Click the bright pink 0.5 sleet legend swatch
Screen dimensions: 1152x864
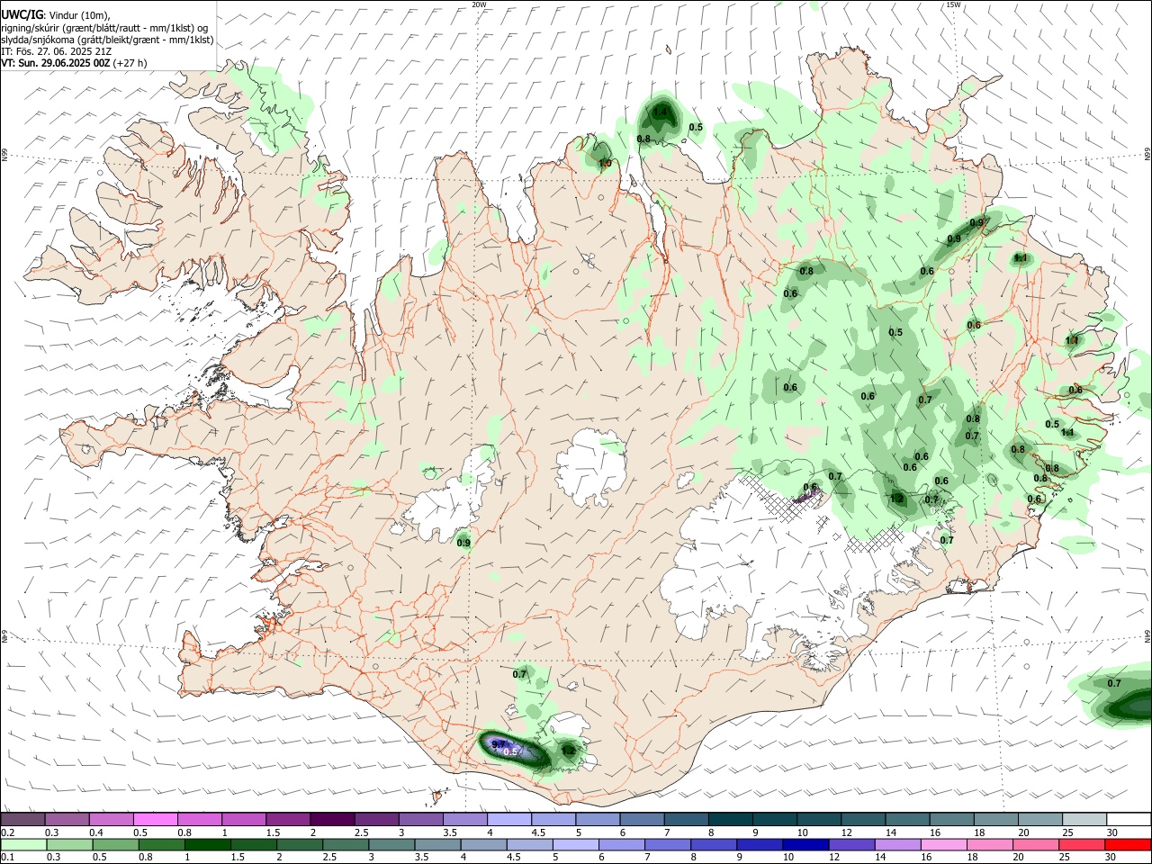[156, 819]
